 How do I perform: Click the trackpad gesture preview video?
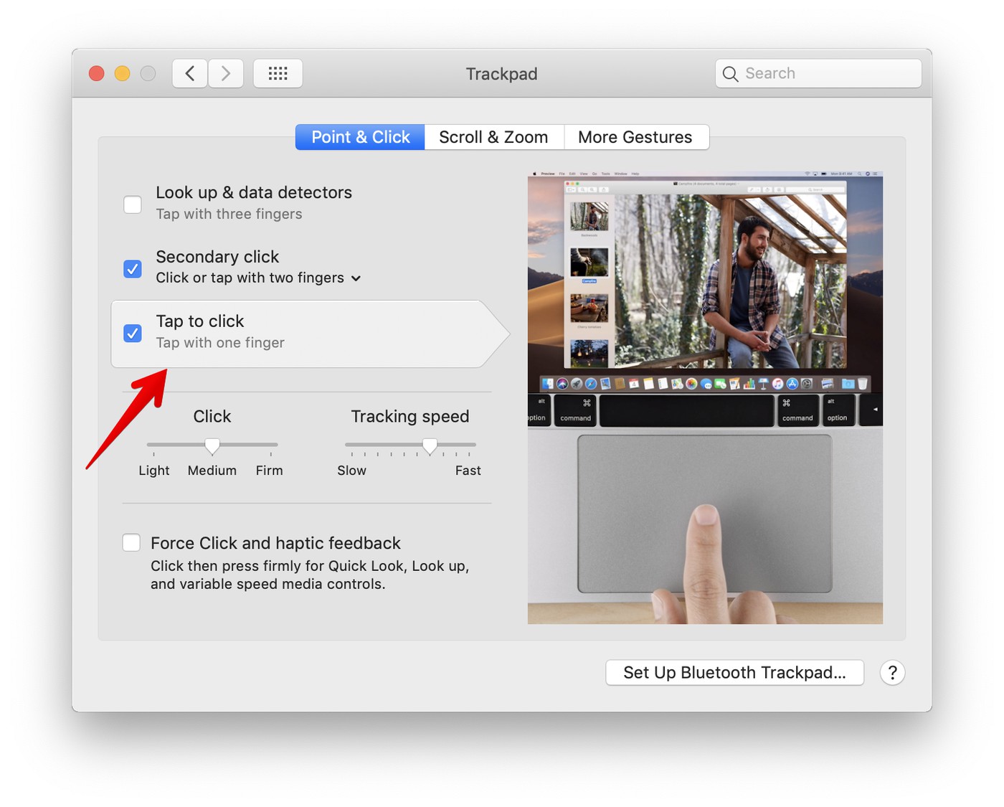click(x=705, y=397)
